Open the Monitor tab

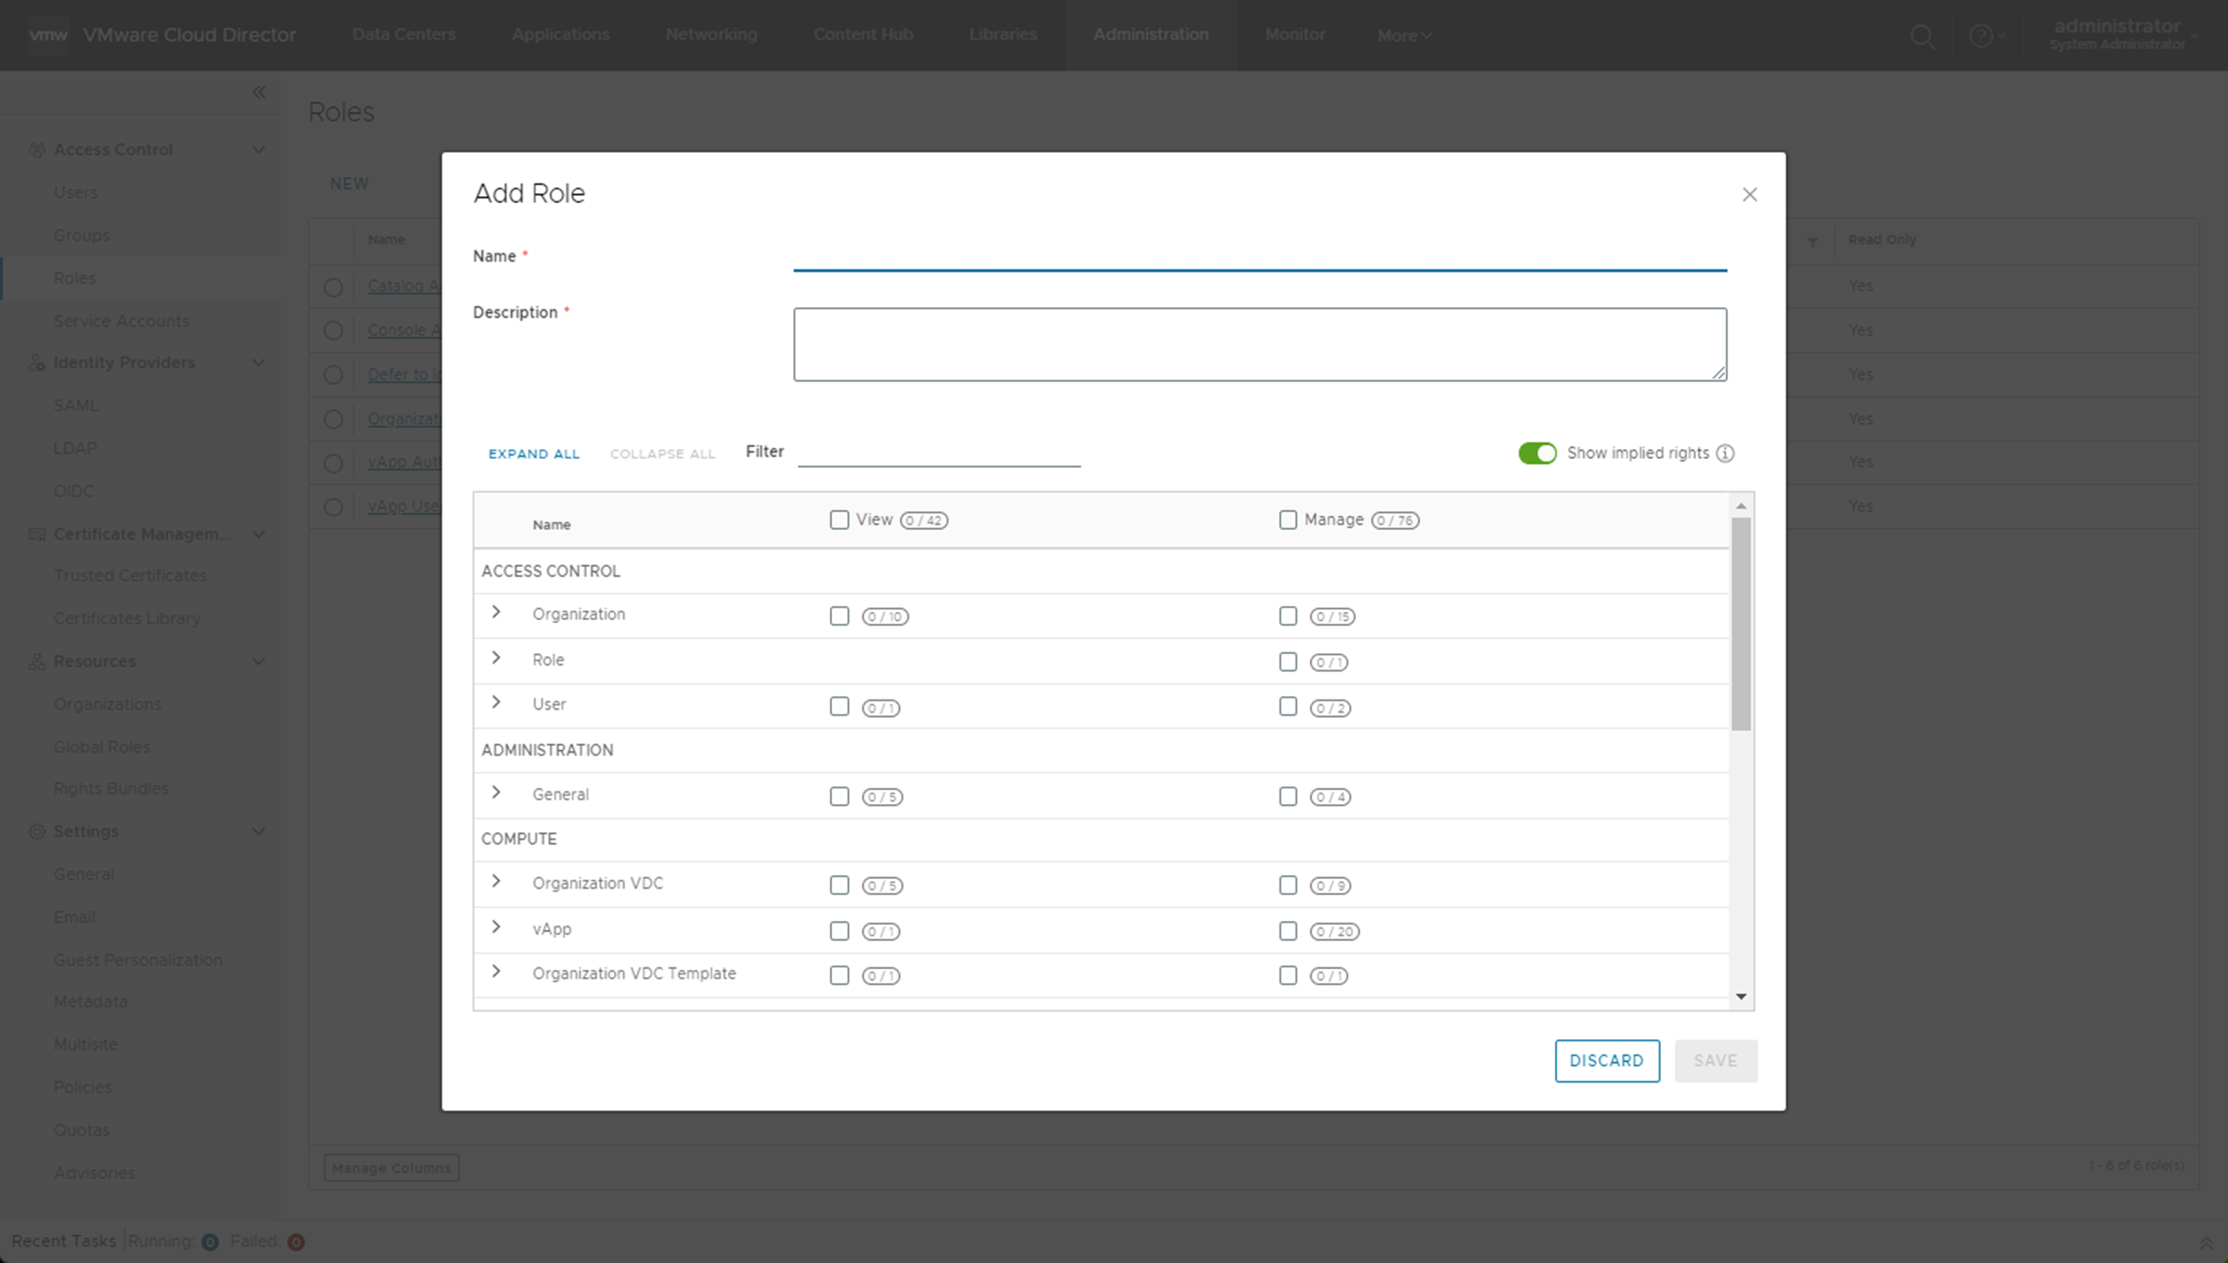click(1295, 34)
